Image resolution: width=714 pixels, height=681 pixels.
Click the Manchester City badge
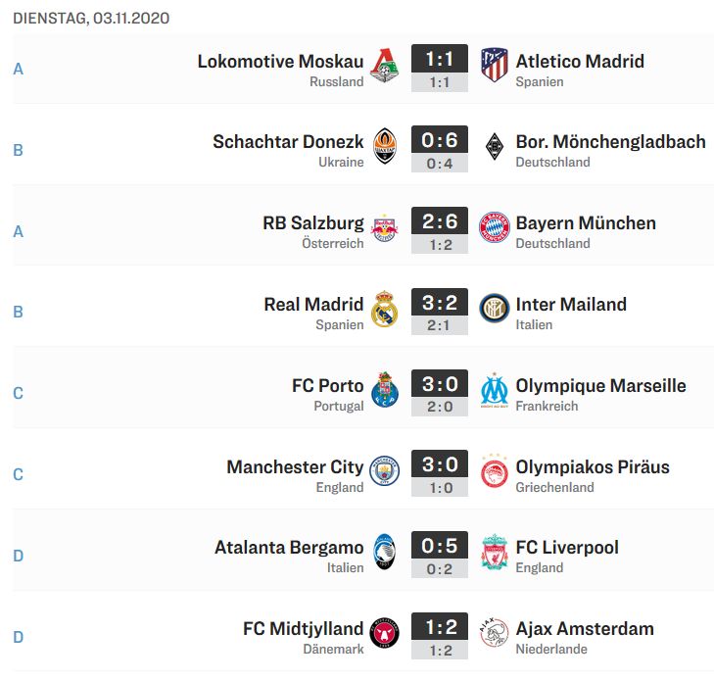coord(384,470)
